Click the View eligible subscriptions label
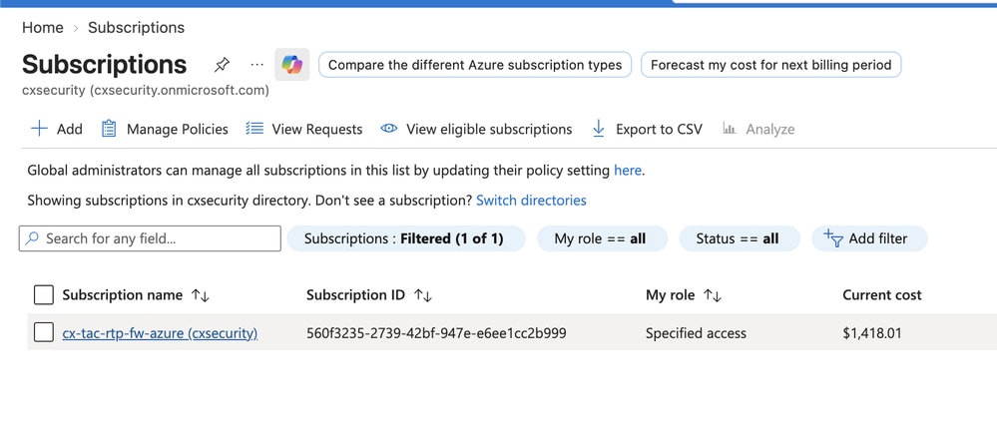This screenshot has height=442, width=997. click(x=489, y=129)
